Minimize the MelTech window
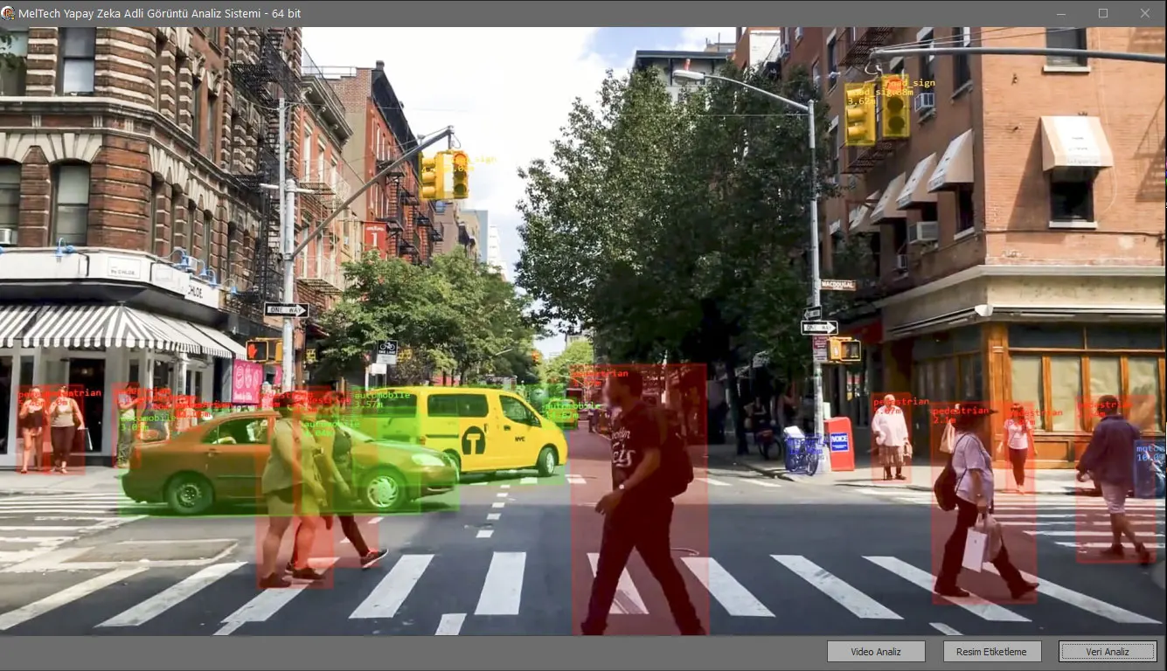This screenshot has width=1167, height=671. pyautogui.click(x=1061, y=13)
